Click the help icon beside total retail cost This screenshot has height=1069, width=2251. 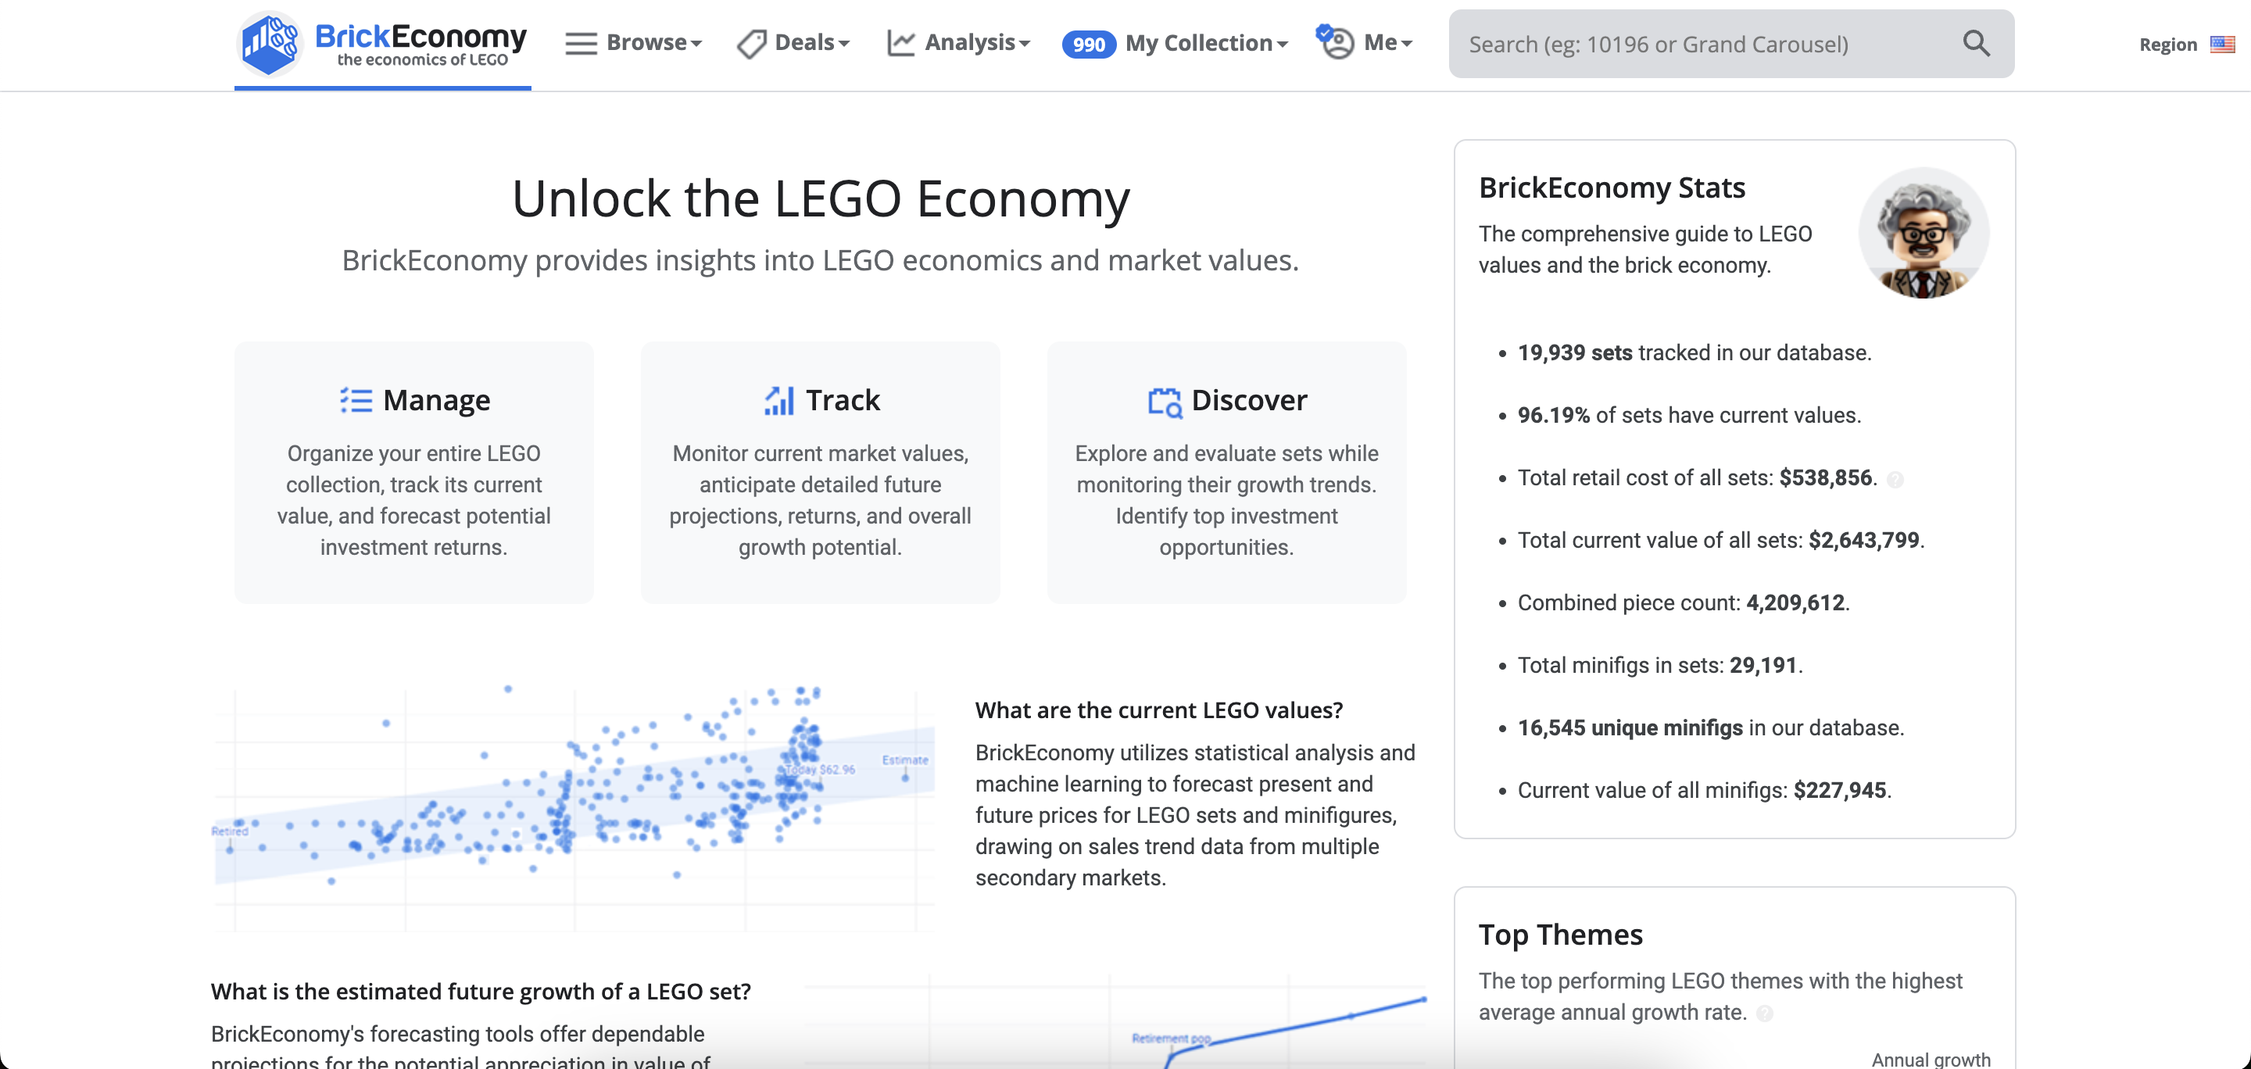[x=1895, y=478]
